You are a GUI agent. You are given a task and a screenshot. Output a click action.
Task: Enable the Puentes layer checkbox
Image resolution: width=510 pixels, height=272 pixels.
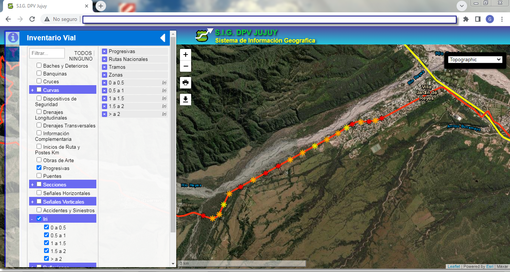(x=39, y=176)
